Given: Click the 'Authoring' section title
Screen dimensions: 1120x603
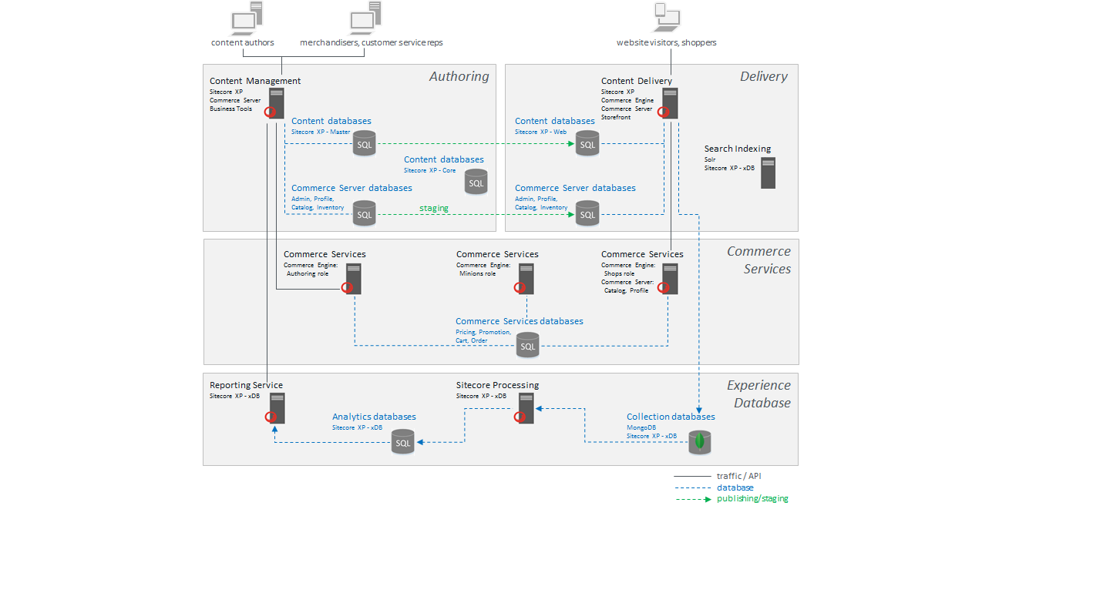Looking at the screenshot, I should click(x=459, y=76).
